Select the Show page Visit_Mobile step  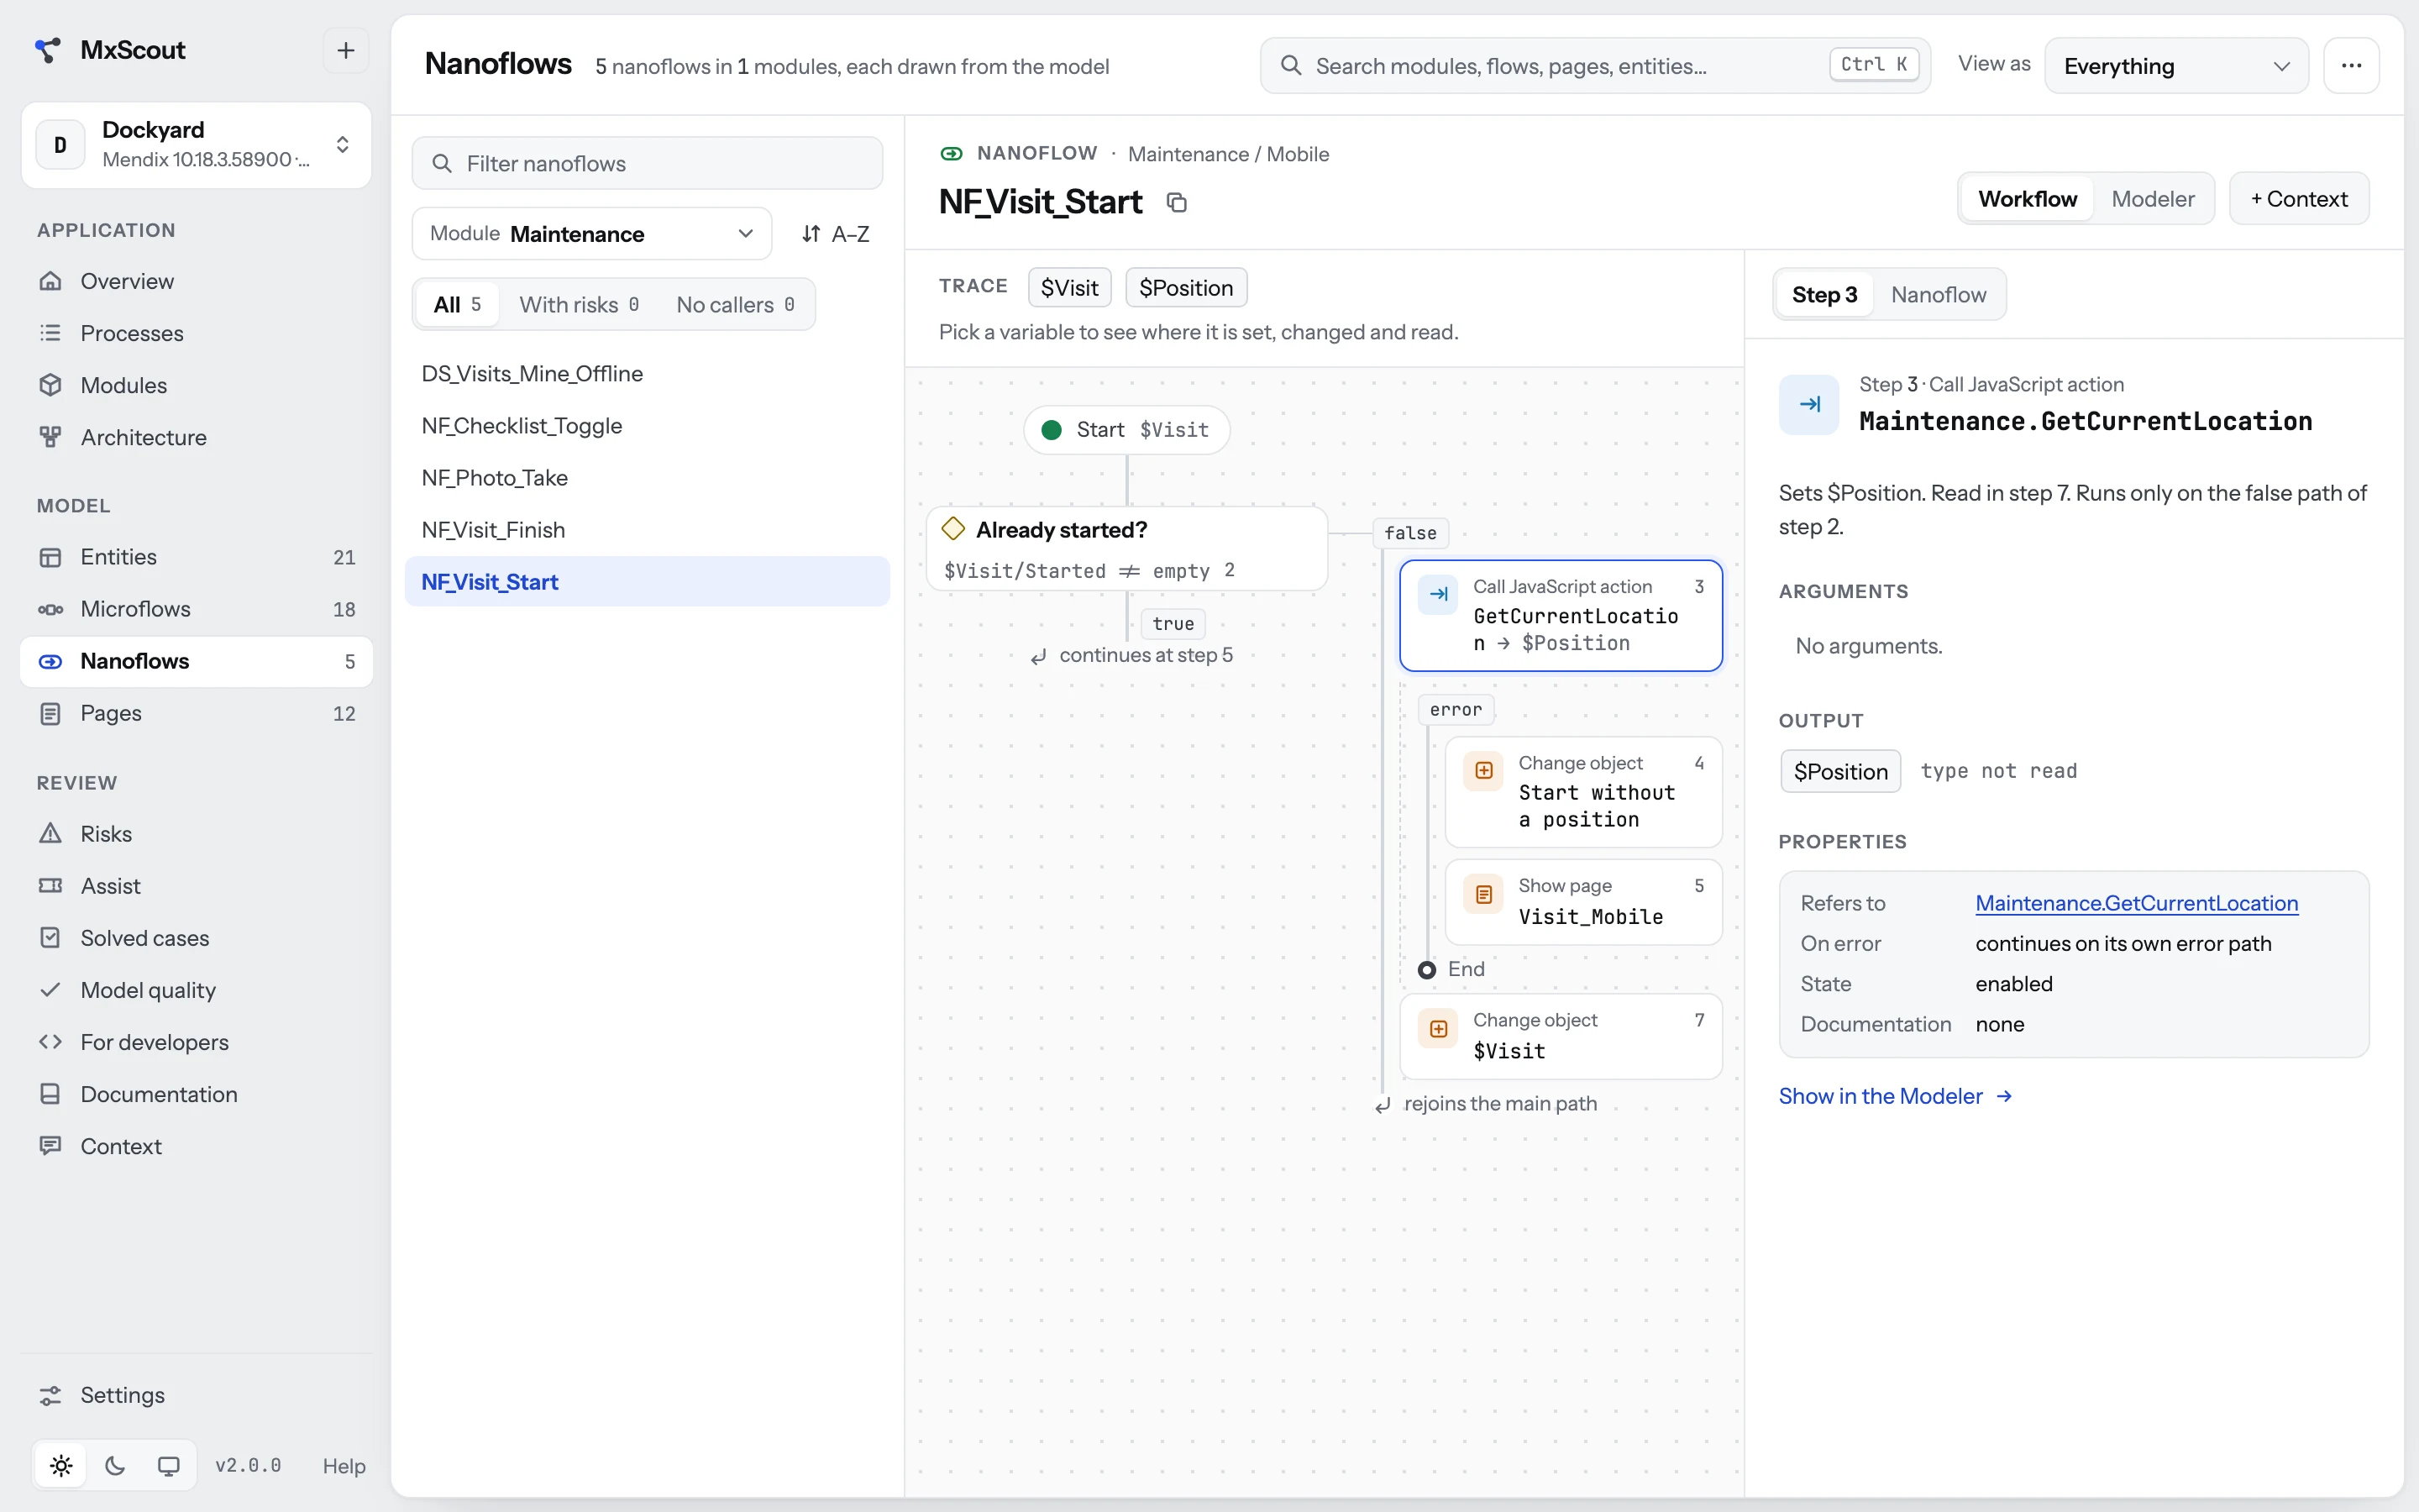click(x=1583, y=902)
